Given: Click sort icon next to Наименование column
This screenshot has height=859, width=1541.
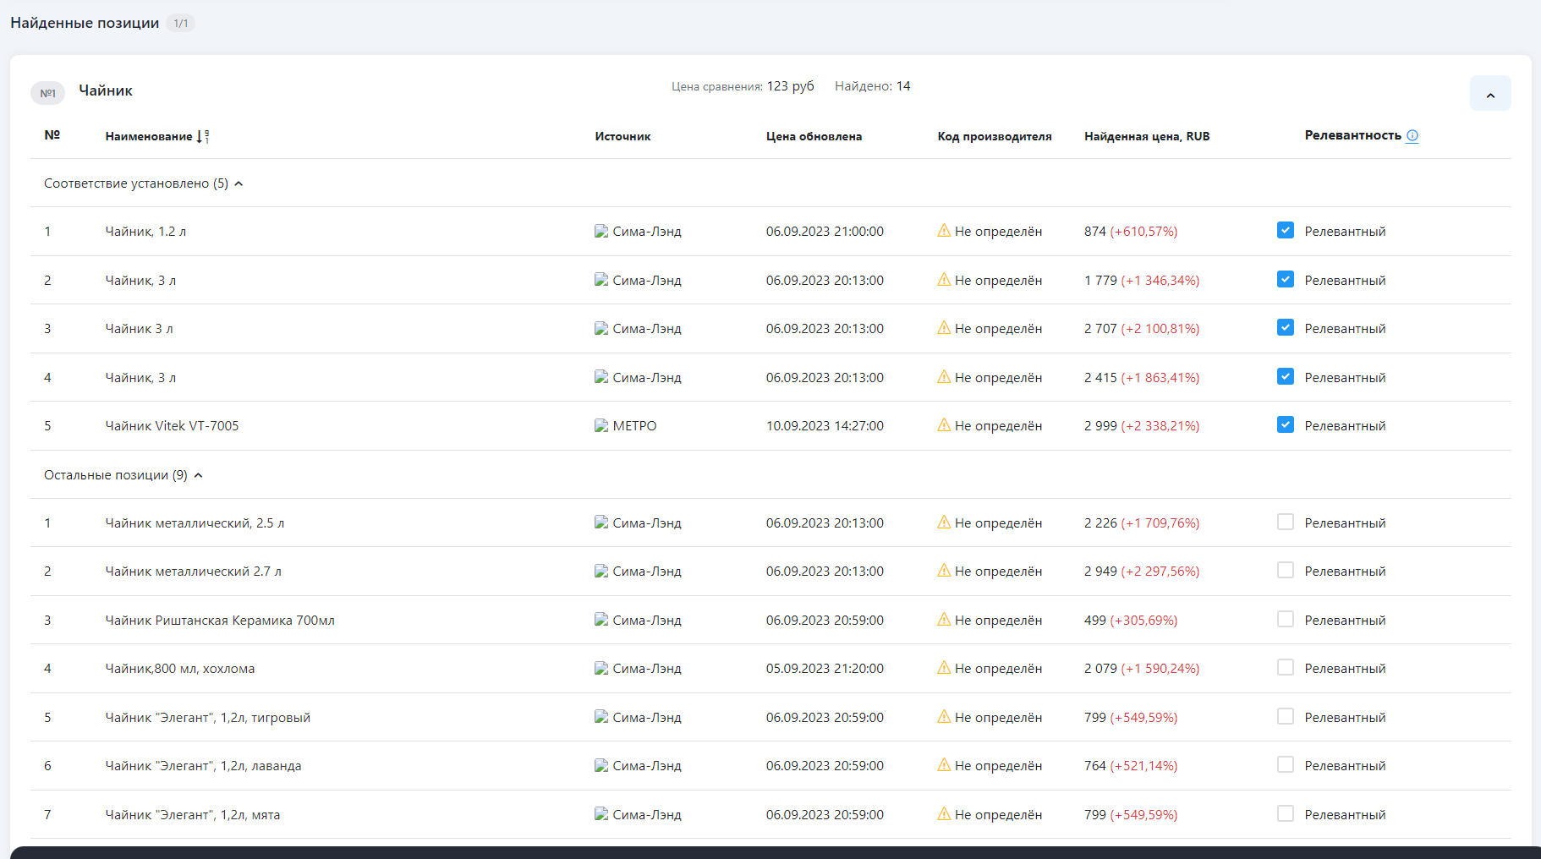Looking at the screenshot, I should point(203,136).
